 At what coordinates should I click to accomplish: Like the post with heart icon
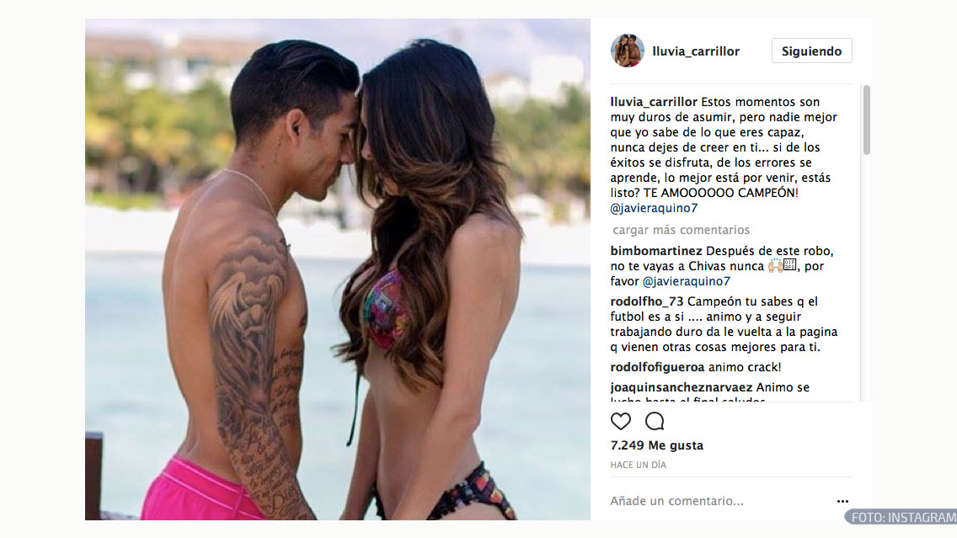[621, 422]
